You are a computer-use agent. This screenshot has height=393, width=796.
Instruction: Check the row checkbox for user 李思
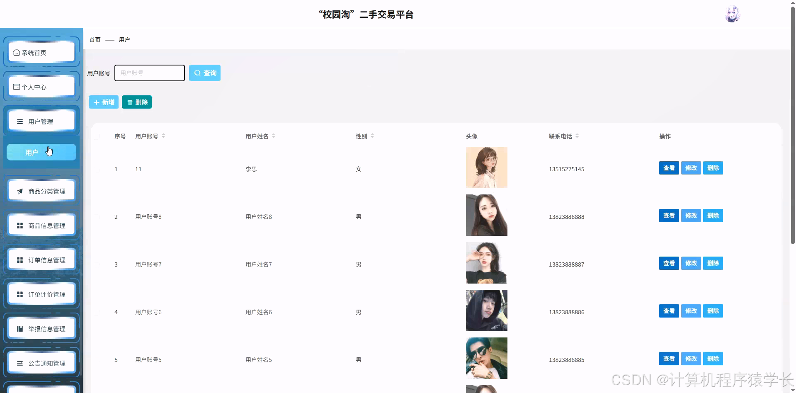click(97, 169)
